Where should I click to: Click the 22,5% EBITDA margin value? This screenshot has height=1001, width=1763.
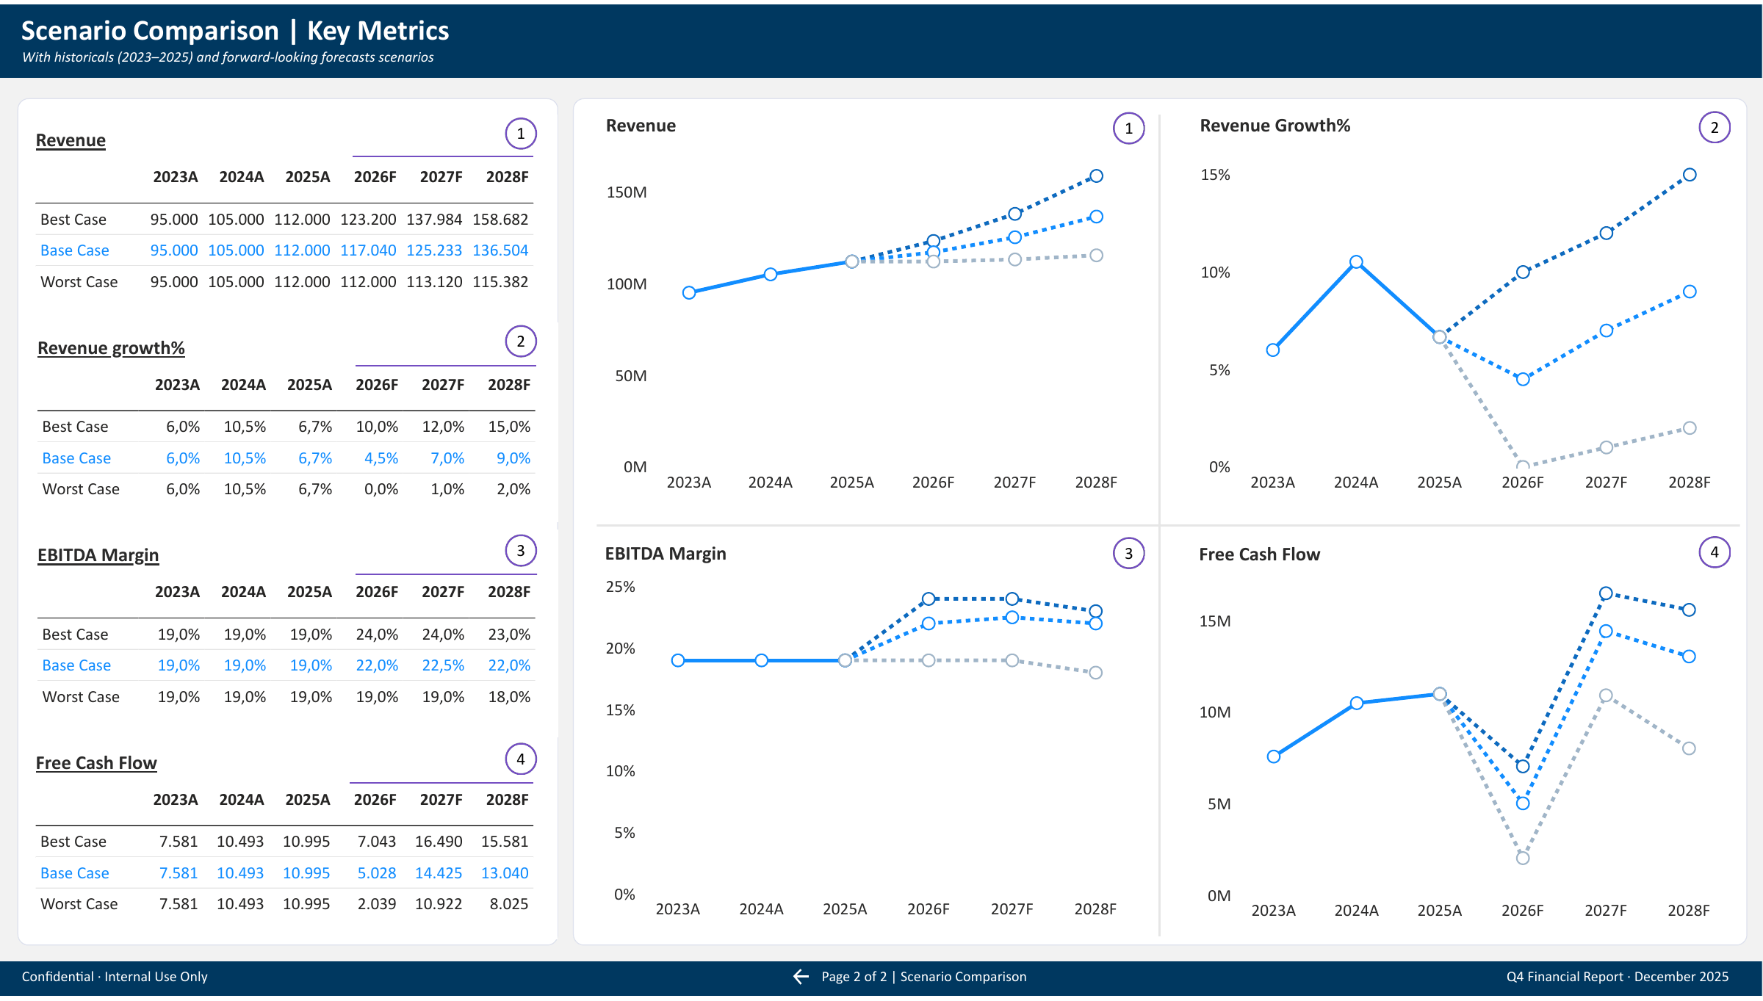pyautogui.click(x=443, y=665)
